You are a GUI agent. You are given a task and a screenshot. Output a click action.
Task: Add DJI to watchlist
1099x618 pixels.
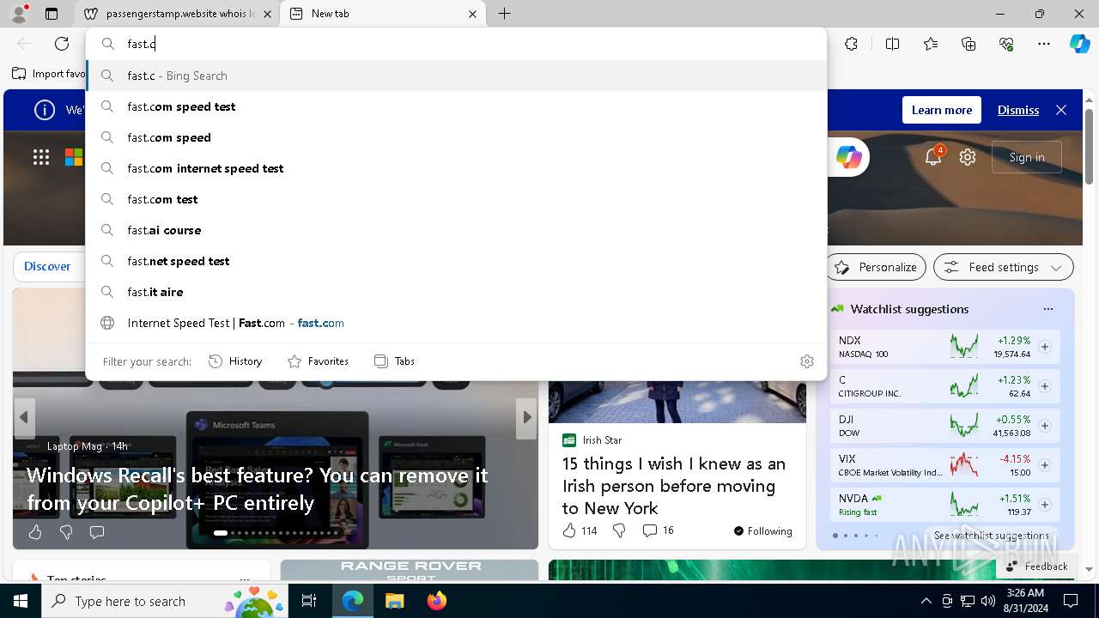[1045, 426]
